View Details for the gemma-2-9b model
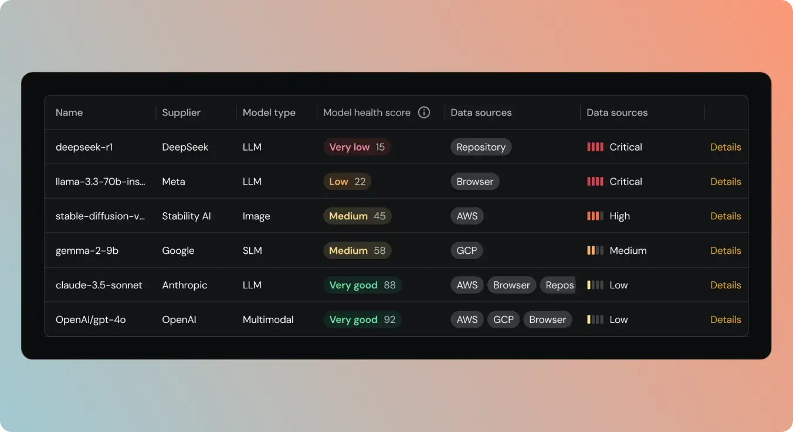The image size is (793, 432). tap(725, 251)
